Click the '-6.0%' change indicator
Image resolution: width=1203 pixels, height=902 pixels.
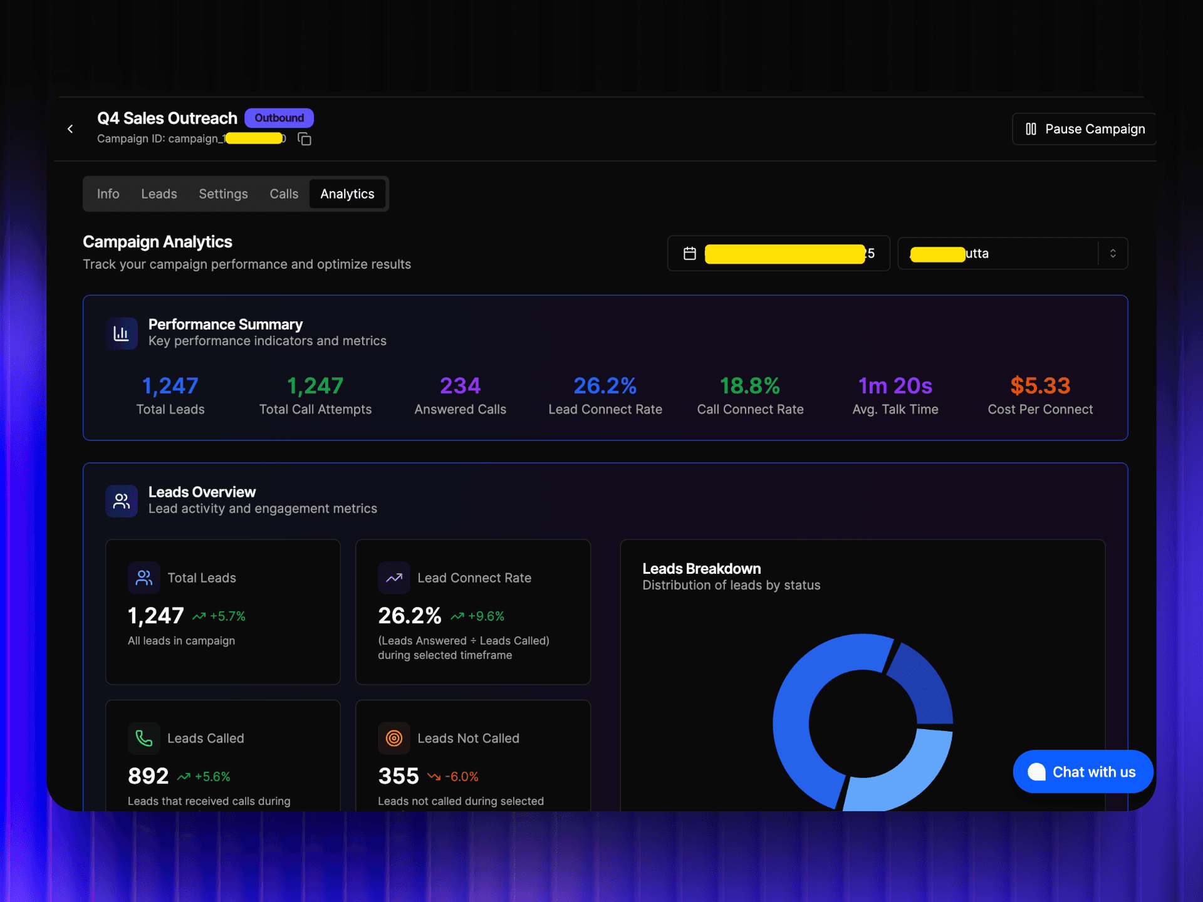[462, 777]
